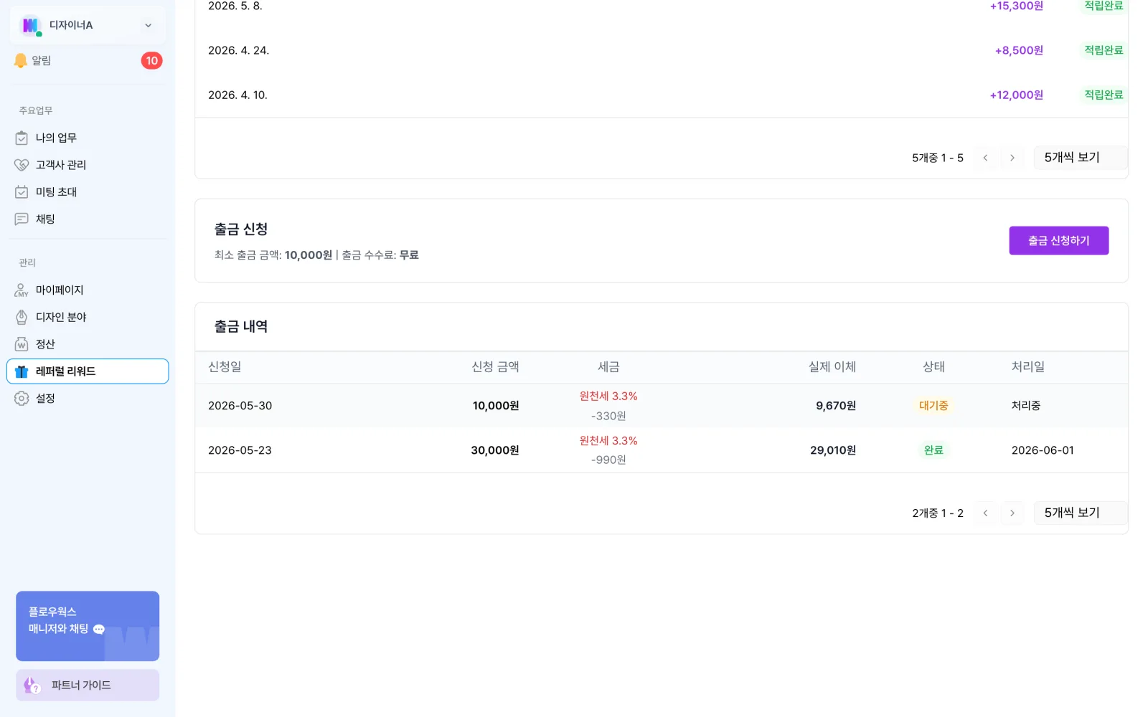Click the 출금 신청하기 button
Screen dimensions: 1148x717
[x=1059, y=241]
